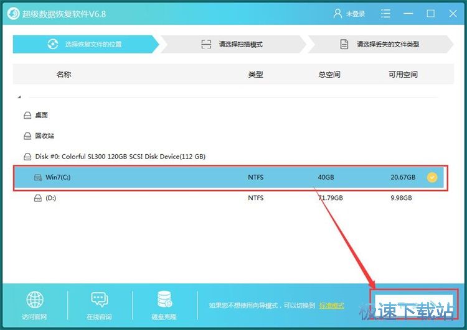Go to step 请选择丢失的文件类型
Image resolution: width=467 pixels, height=330 pixels.
(x=380, y=44)
